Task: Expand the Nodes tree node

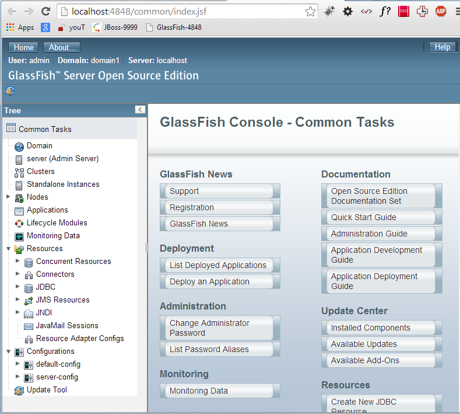Action: [8, 197]
